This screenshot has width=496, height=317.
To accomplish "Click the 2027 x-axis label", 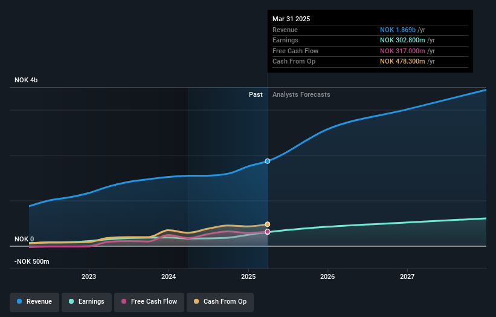I will pos(407,276).
